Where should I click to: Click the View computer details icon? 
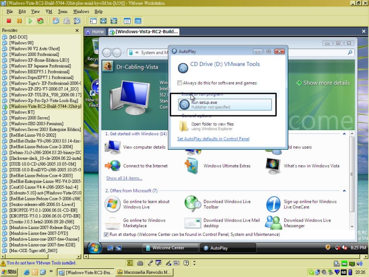point(113,147)
